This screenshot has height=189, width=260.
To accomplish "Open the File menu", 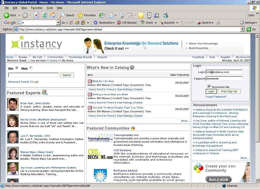I will pos(7,8).
